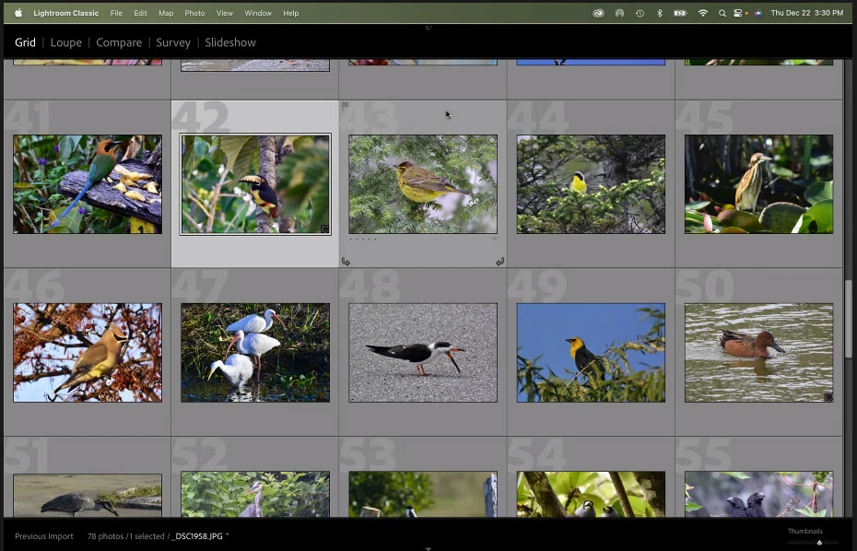This screenshot has height=551, width=857.
Task: Open the Edit menu
Action: click(x=140, y=13)
